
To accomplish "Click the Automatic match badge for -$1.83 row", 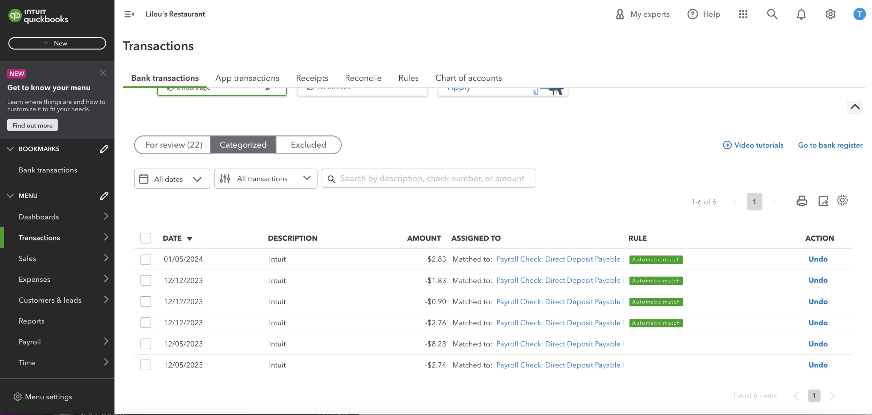I will coord(656,281).
